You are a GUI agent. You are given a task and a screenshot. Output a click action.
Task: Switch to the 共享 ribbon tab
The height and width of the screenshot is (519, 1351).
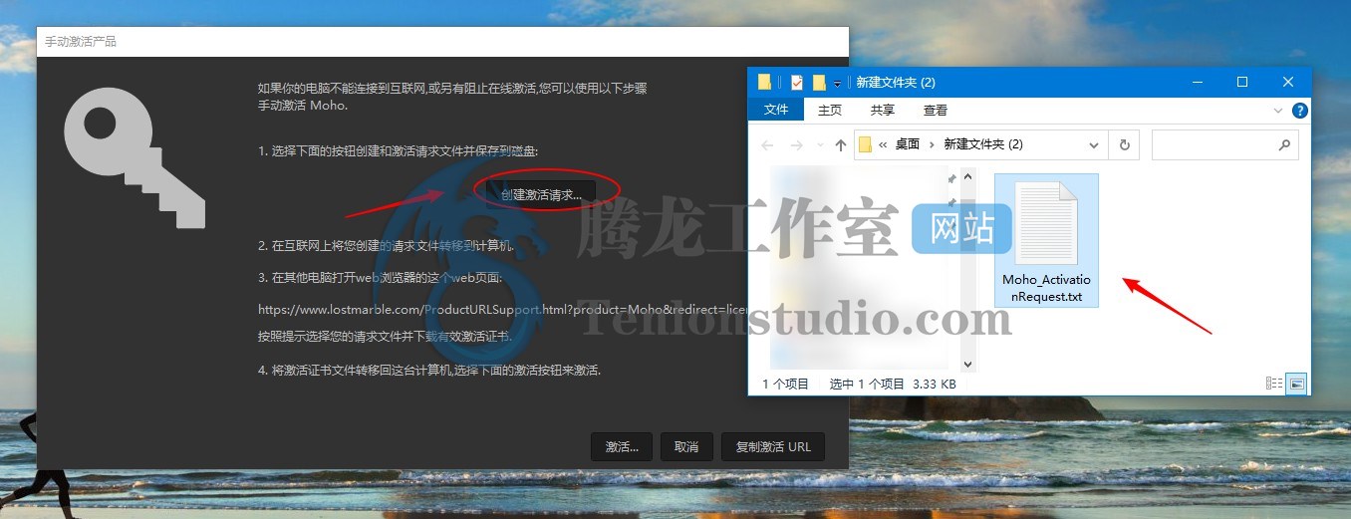coord(882,111)
